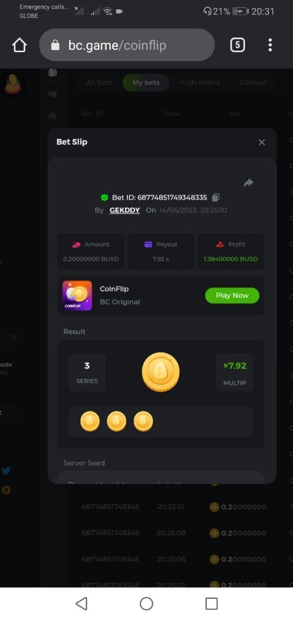The width and height of the screenshot is (293, 620).
Task: Share the bet slip via arrow icon
Action: click(249, 182)
